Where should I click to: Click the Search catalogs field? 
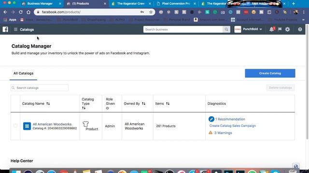pos(40,87)
